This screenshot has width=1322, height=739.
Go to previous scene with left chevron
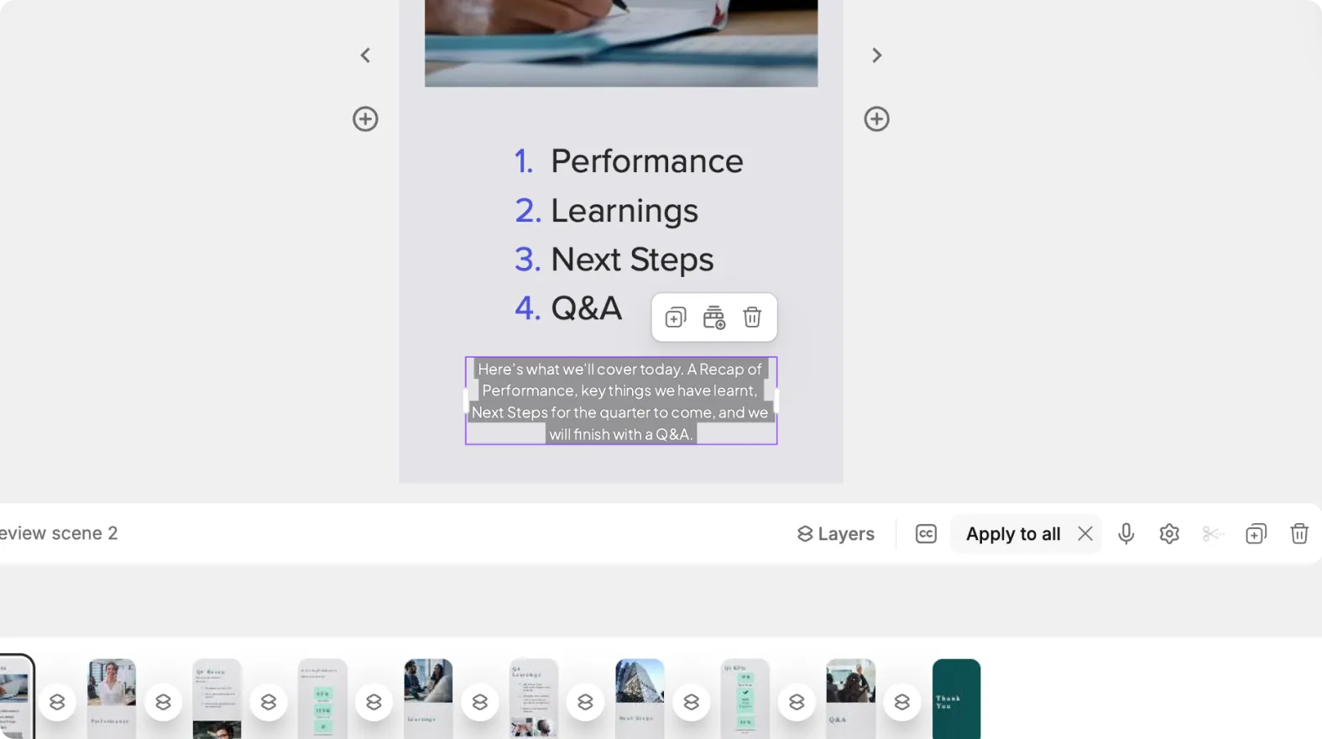coord(365,55)
